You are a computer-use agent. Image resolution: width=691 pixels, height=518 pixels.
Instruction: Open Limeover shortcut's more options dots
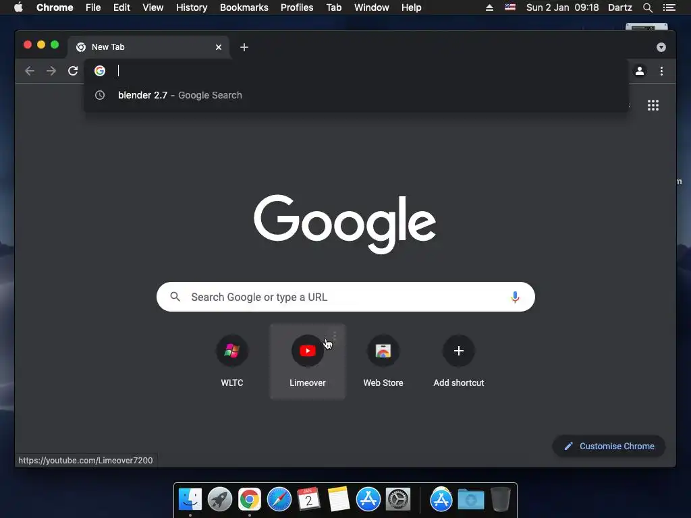click(335, 336)
